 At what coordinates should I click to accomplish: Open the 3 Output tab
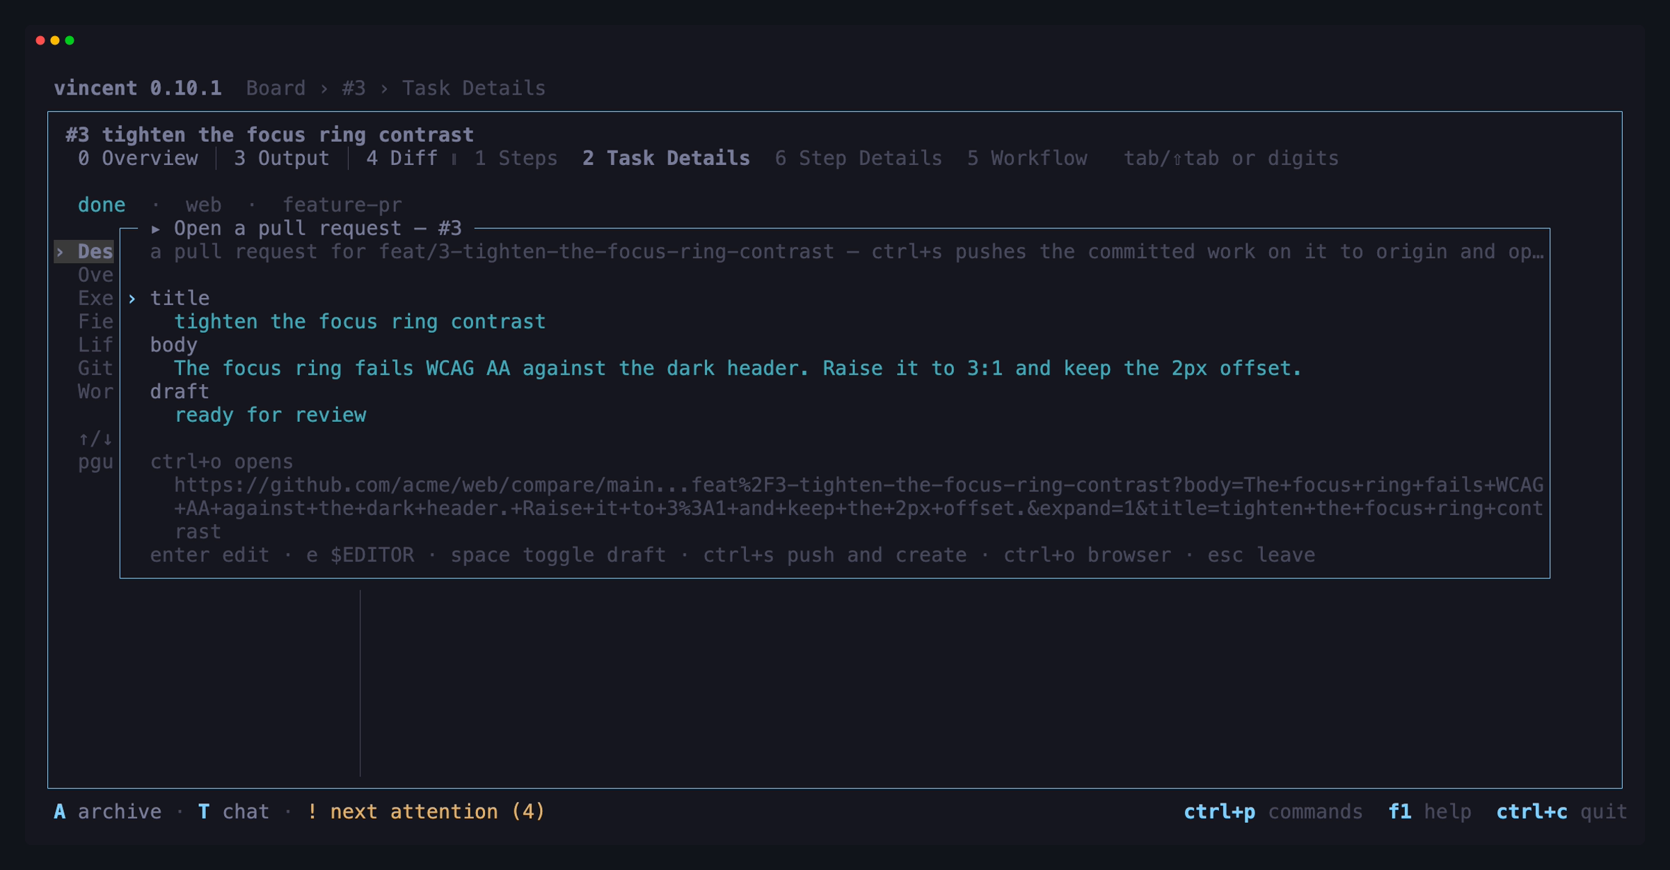[x=281, y=159]
